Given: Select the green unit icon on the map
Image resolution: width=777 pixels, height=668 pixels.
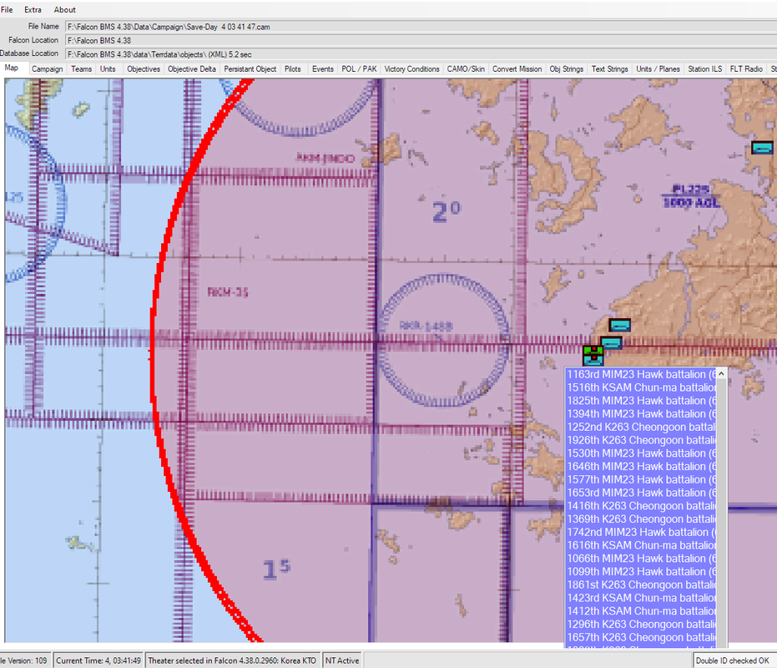Looking at the screenshot, I should pyautogui.click(x=593, y=351).
